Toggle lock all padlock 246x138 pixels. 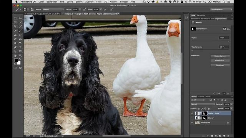(x=209, y=108)
